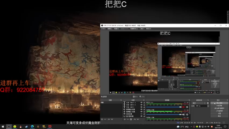Mute the first mixer channel via red speaker icon

[183, 107]
